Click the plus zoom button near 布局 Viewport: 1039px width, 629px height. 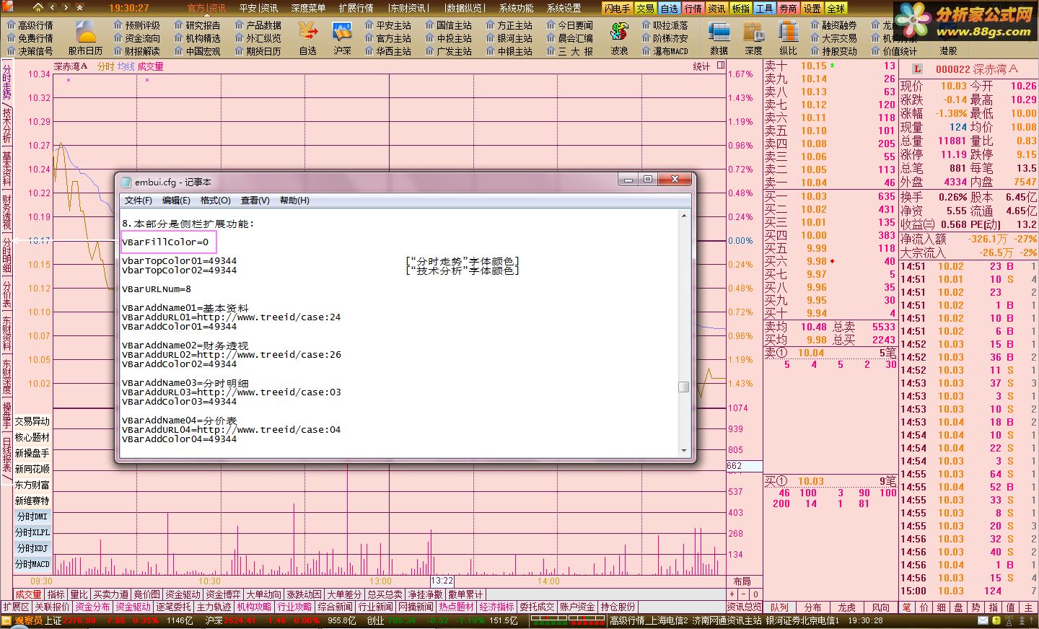[733, 594]
